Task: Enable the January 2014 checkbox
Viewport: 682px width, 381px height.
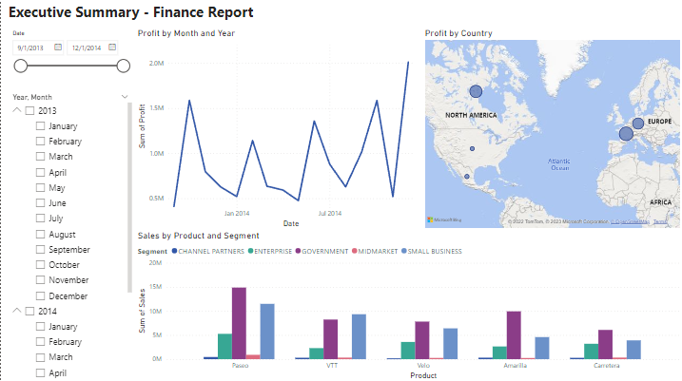Action: pyautogui.click(x=40, y=327)
